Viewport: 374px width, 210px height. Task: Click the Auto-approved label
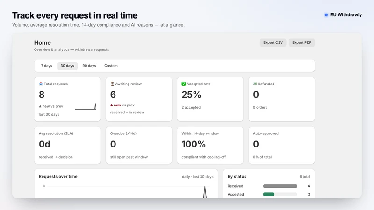pos(266,133)
